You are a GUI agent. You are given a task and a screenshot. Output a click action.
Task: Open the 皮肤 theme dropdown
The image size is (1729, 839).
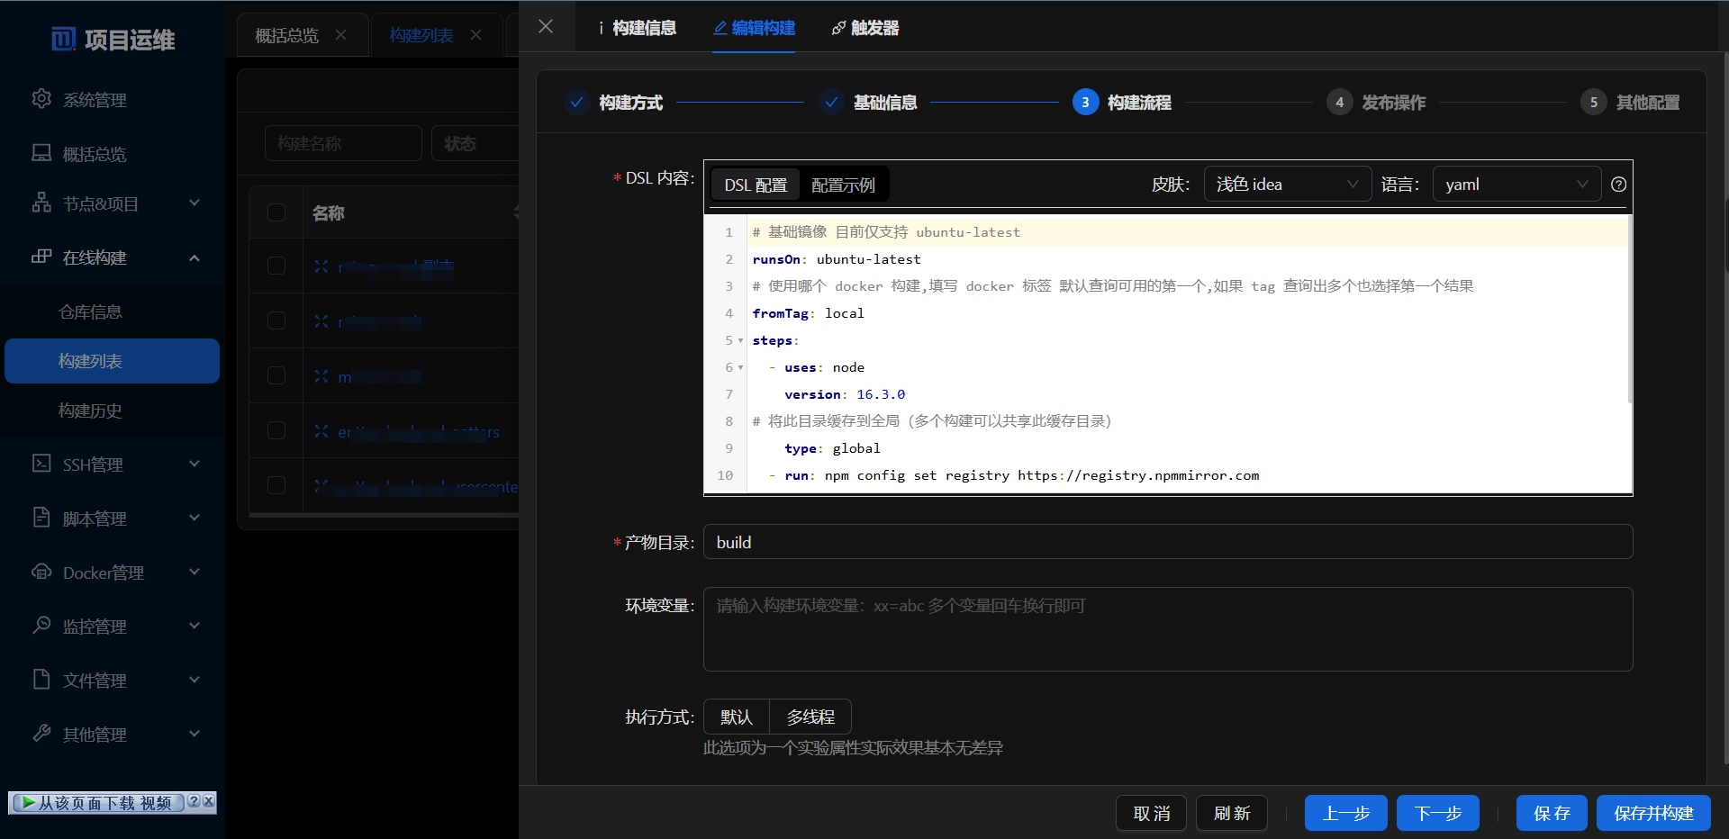[x=1286, y=185]
